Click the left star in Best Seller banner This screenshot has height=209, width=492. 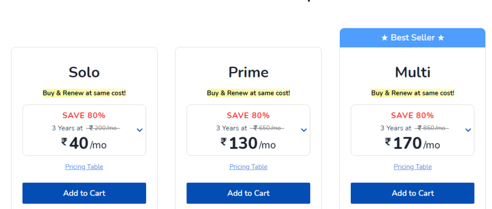coord(385,38)
